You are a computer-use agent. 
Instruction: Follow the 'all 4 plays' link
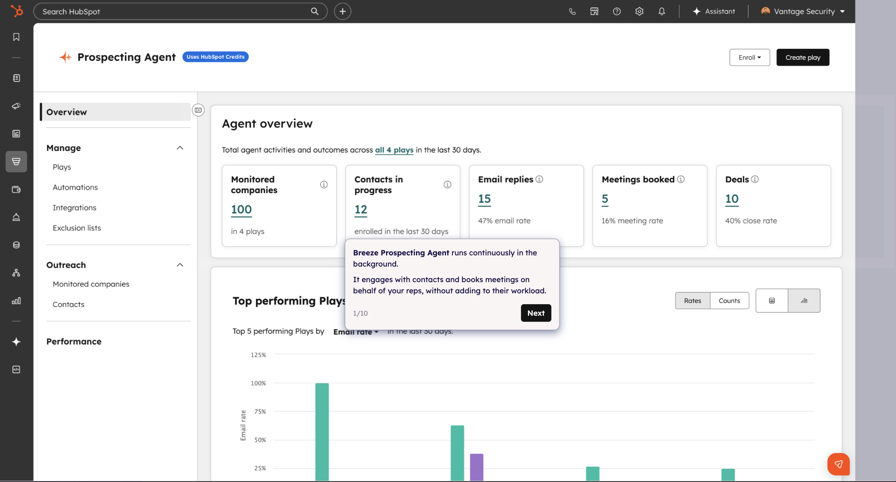[394, 150]
